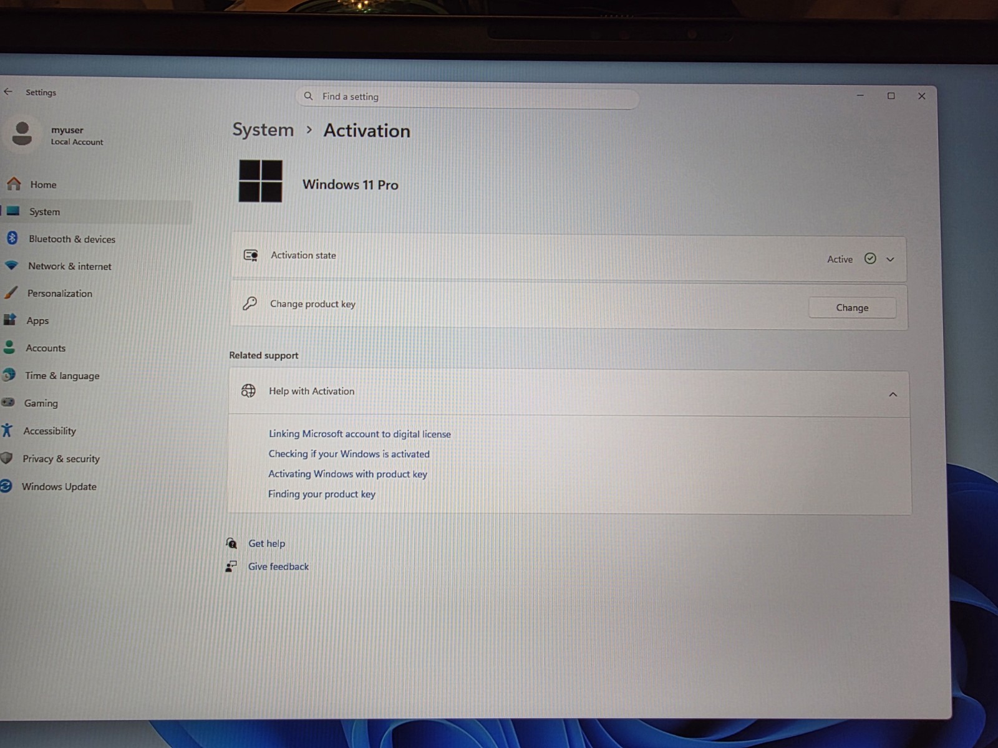Click the Change product key button
This screenshot has width=998, height=748.
coord(852,307)
